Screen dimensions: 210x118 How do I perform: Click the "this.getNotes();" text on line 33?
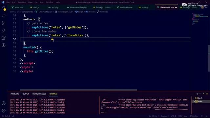(40, 51)
